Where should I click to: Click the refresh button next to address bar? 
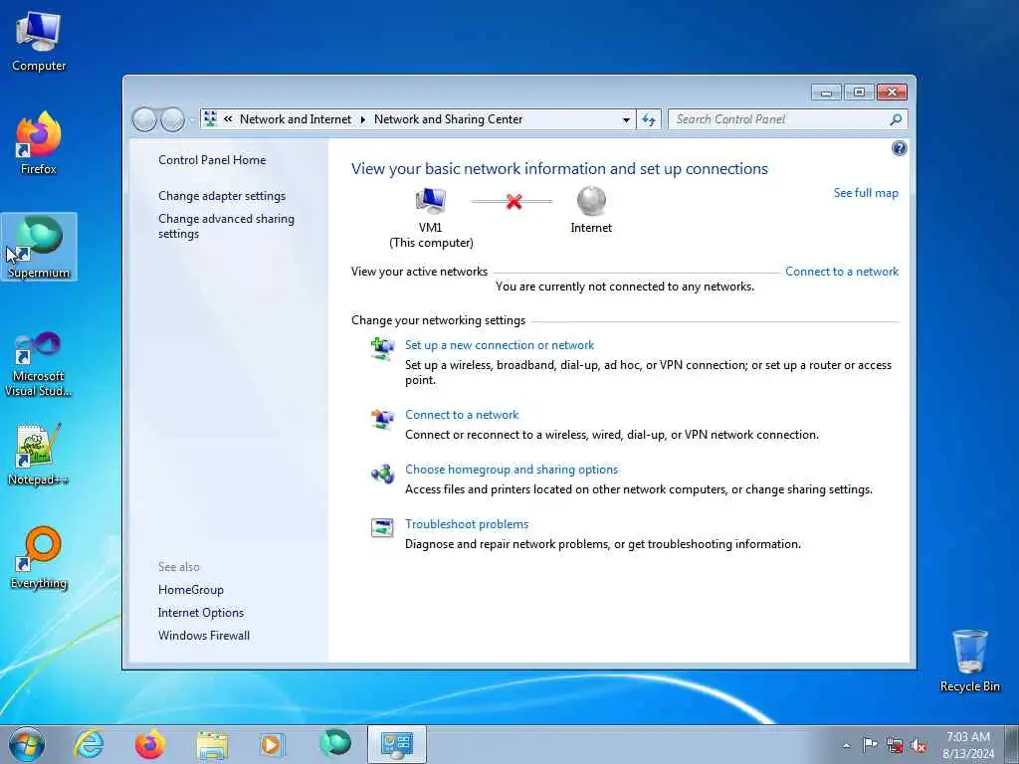pyautogui.click(x=649, y=119)
